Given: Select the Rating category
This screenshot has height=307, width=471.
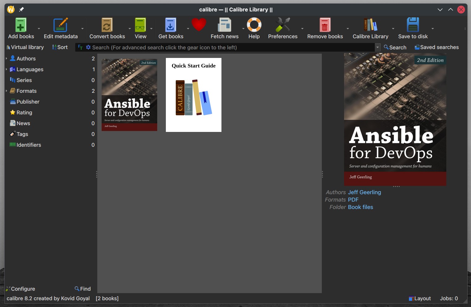Looking at the screenshot, I should click(24, 113).
